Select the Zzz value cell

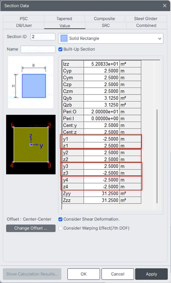(102, 200)
